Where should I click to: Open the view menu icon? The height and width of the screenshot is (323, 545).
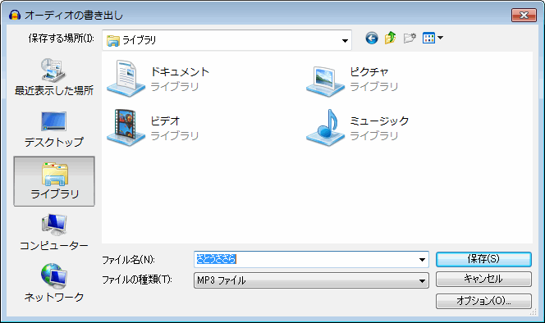point(428,38)
